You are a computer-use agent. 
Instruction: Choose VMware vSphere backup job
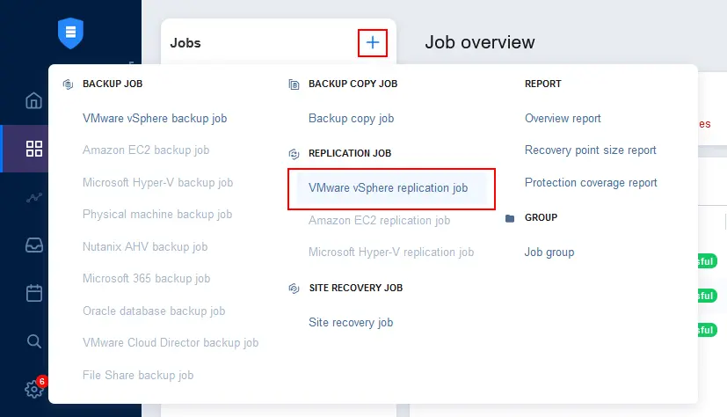(155, 118)
